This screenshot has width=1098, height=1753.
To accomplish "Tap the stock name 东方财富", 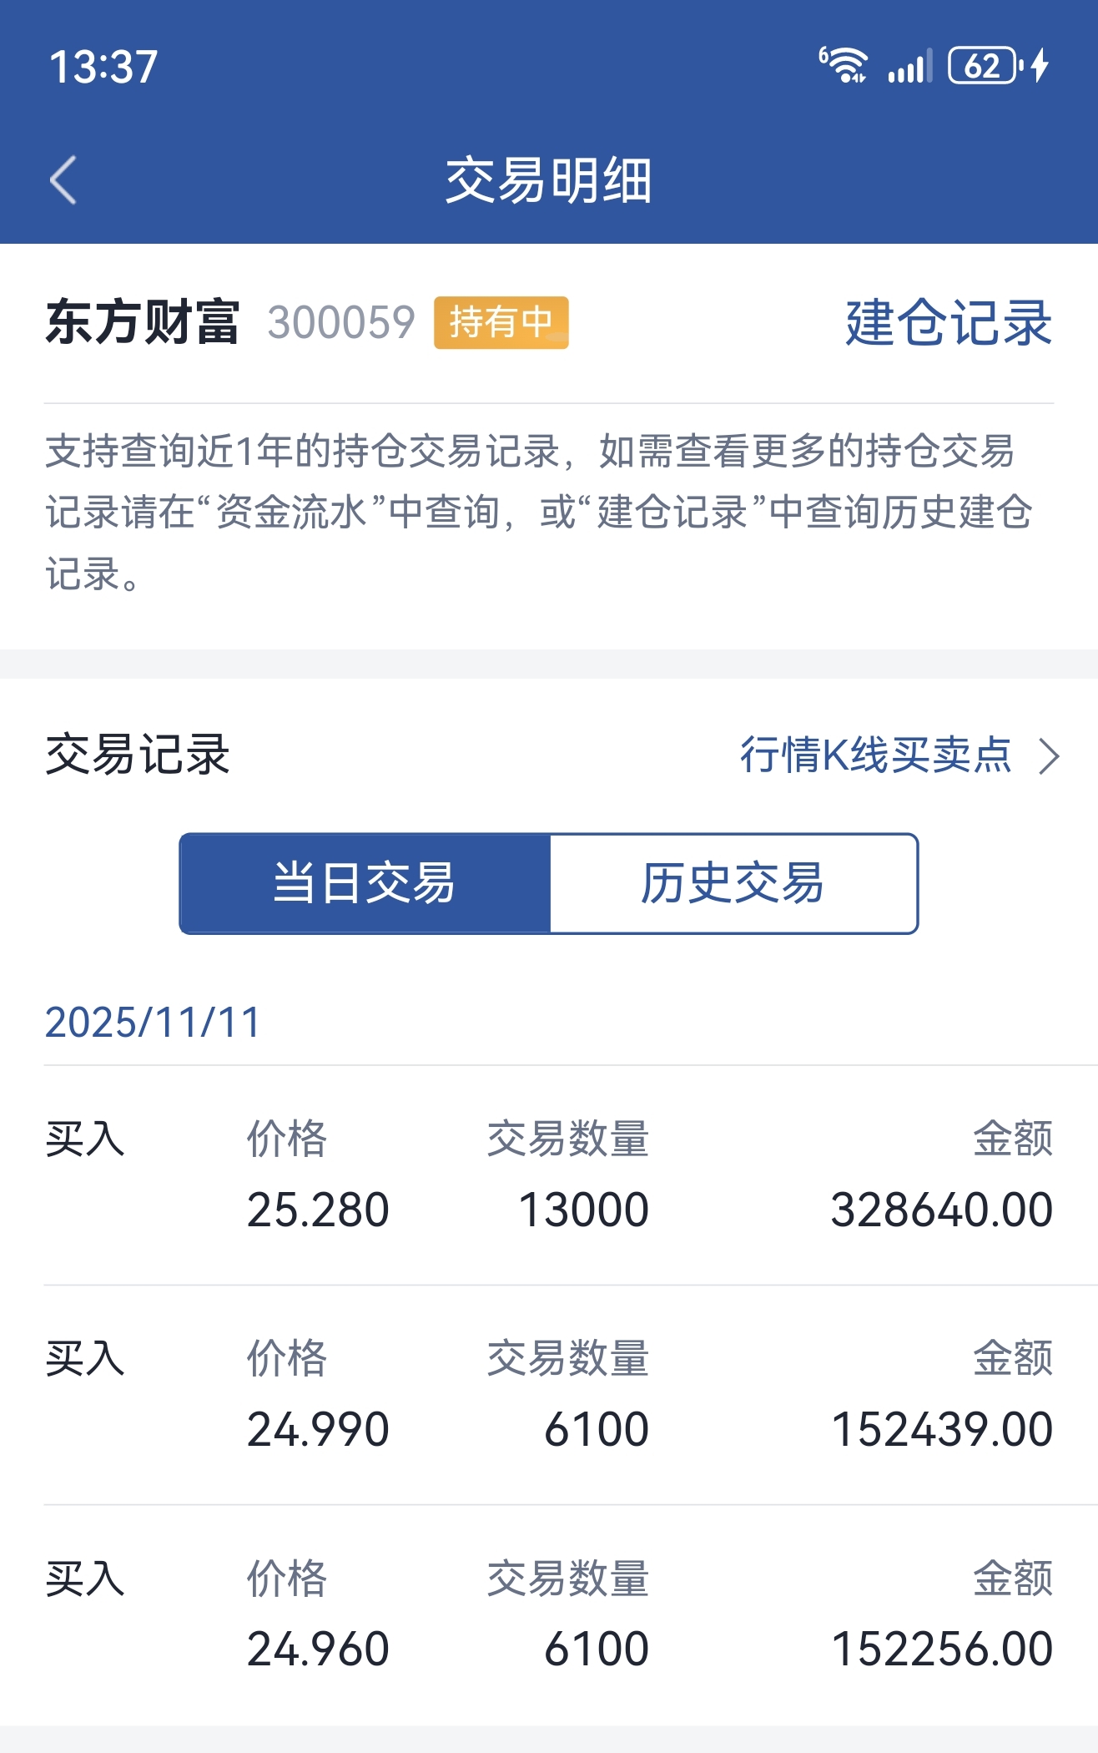I will [143, 322].
